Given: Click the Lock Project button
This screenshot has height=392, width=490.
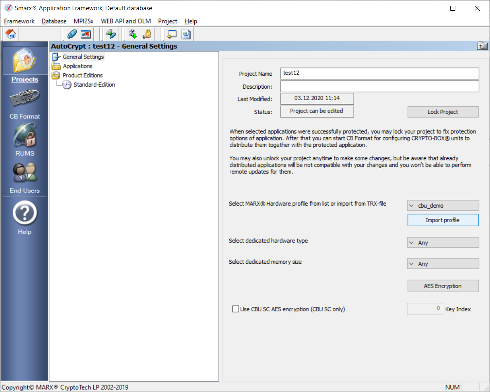Looking at the screenshot, I should point(443,112).
